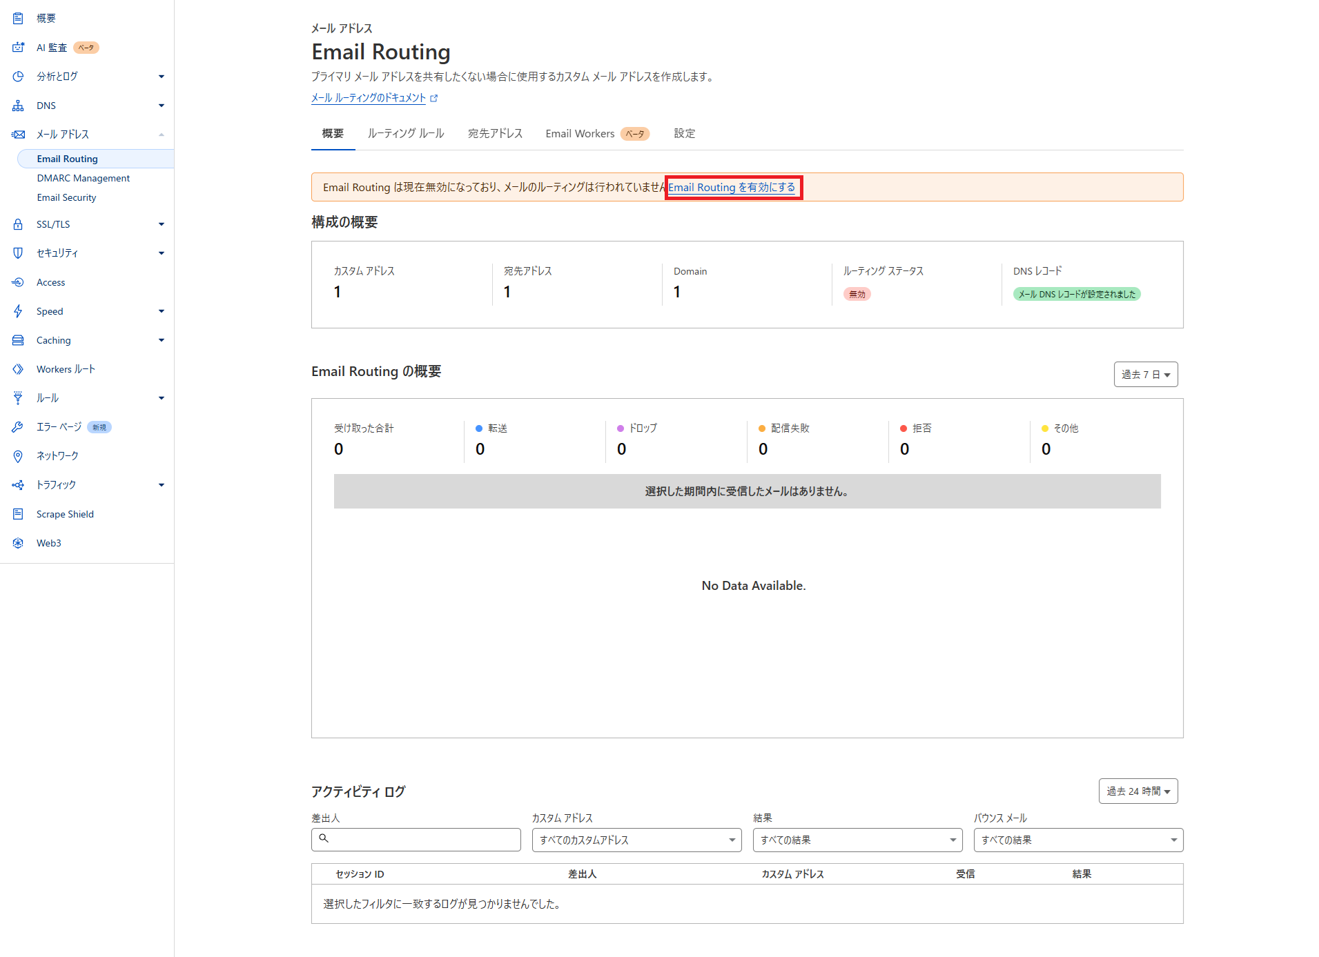Click the Caching storage icon
1319x957 pixels.
coord(18,340)
